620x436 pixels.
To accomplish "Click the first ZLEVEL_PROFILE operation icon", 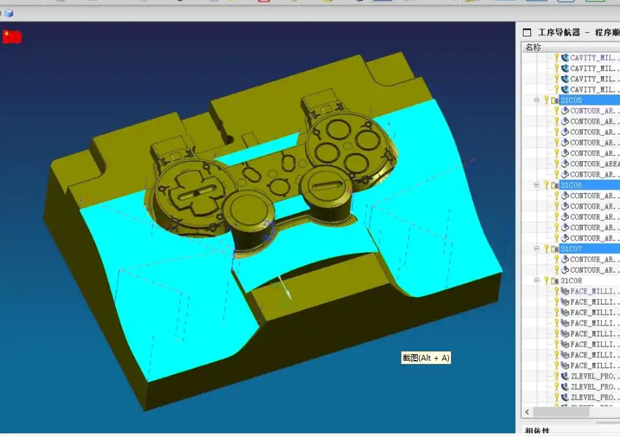I will [x=565, y=376].
